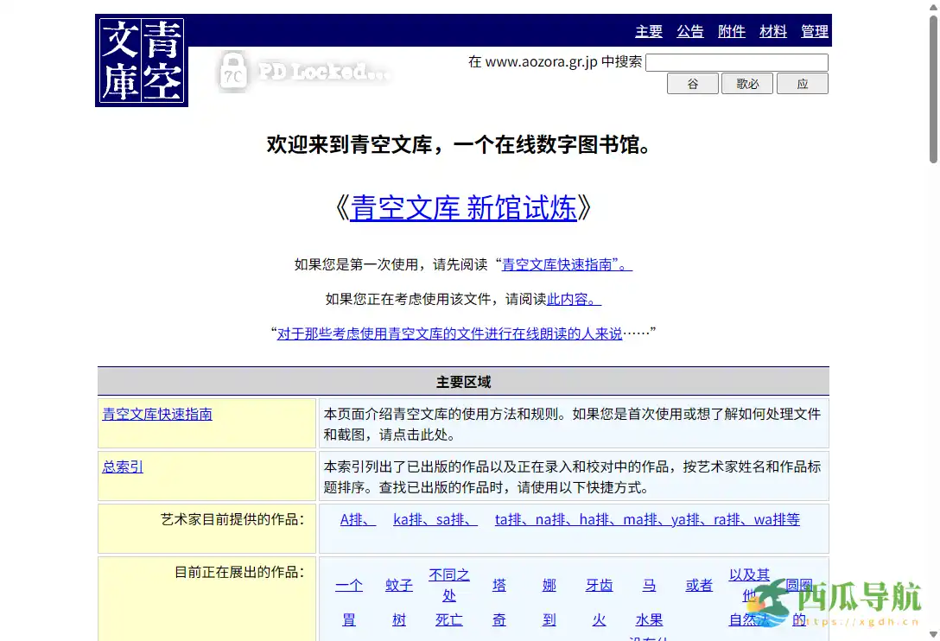Open the 主要 navigation item
Screen dimensions: 940x641
(x=648, y=31)
